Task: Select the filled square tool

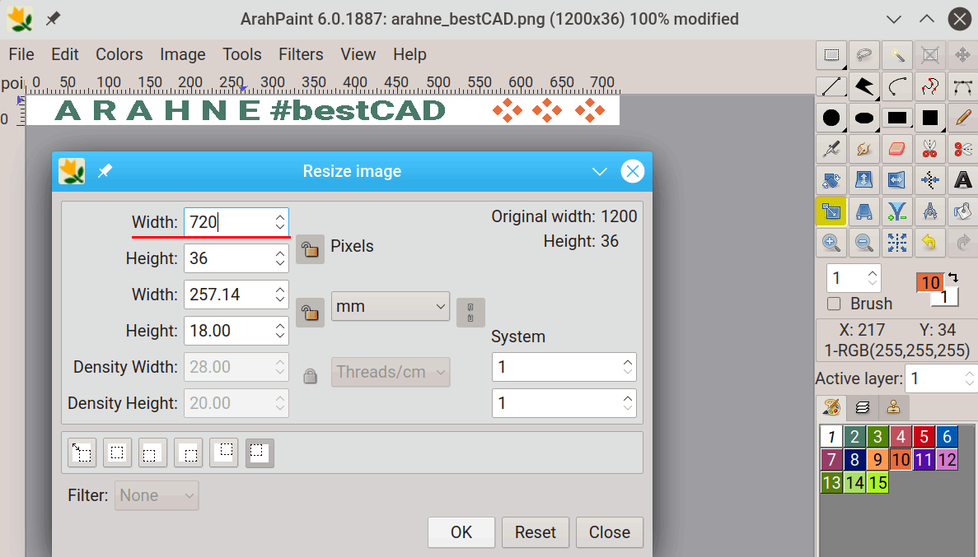Action: pos(930,118)
